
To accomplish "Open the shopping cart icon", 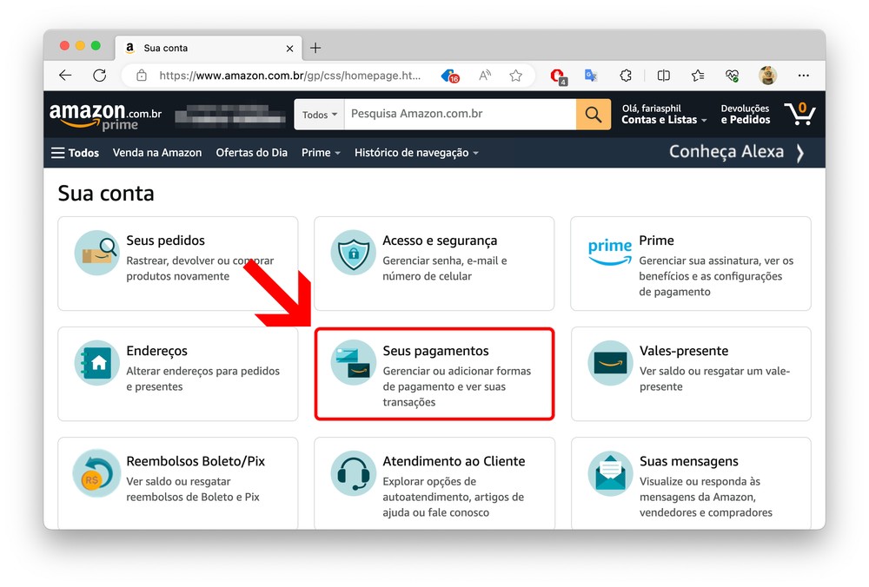I will [x=799, y=114].
